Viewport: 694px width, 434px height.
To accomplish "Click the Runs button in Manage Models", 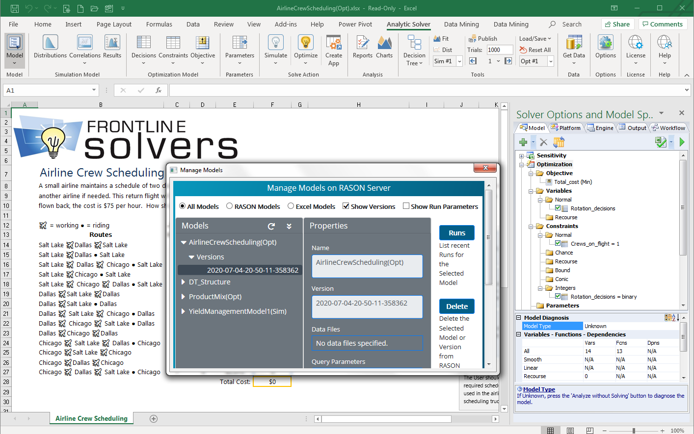I will click(456, 232).
